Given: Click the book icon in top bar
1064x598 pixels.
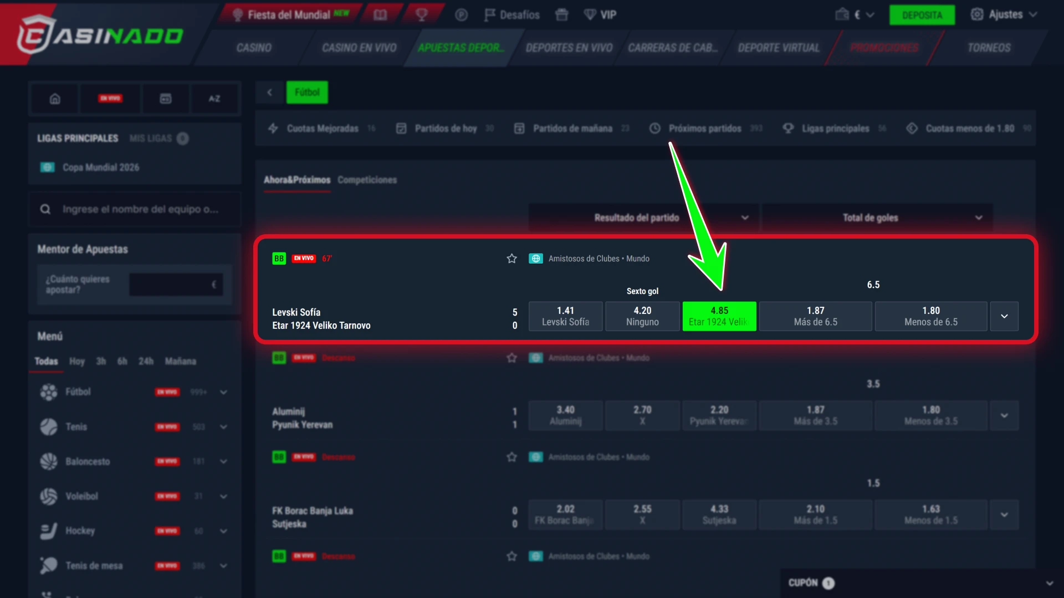Looking at the screenshot, I should click(x=380, y=15).
